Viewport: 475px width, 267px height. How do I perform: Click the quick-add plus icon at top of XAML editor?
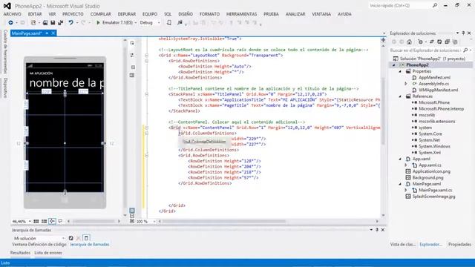[x=383, y=40]
